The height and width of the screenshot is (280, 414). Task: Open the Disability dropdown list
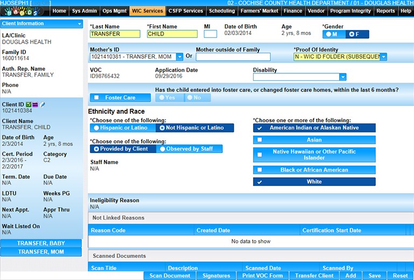(342, 77)
